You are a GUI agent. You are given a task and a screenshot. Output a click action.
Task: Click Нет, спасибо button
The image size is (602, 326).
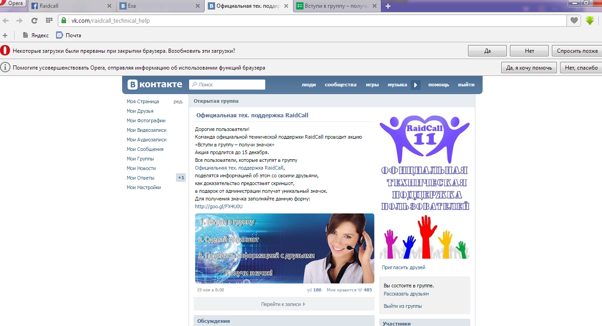(x=581, y=68)
